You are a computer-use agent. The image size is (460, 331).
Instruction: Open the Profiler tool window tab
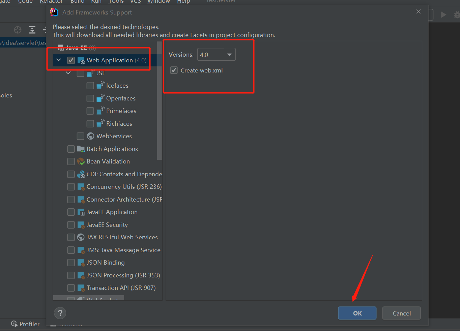25,324
